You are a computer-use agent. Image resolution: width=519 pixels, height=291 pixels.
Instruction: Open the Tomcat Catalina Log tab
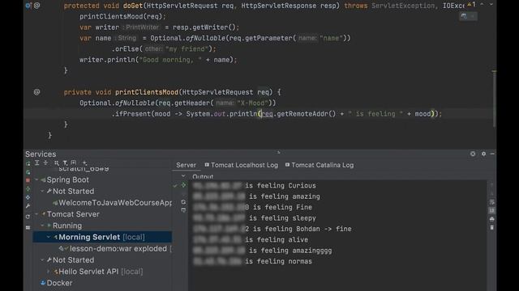coord(320,165)
